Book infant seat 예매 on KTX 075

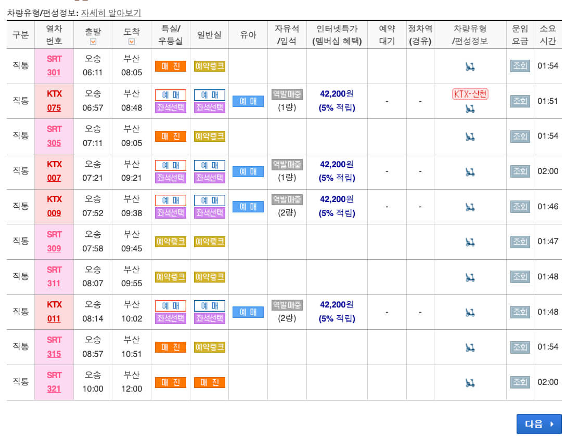coord(248,101)
